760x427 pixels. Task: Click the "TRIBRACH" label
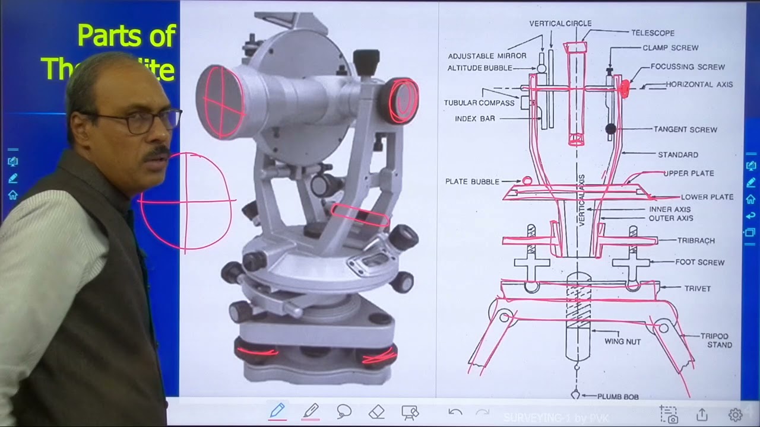point(696,241)
